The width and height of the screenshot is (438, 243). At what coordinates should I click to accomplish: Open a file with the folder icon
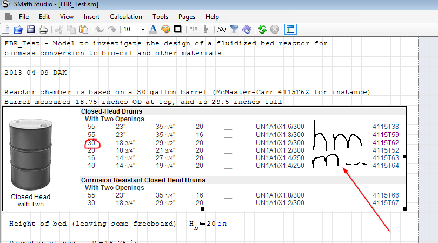(x=18, y=29)
